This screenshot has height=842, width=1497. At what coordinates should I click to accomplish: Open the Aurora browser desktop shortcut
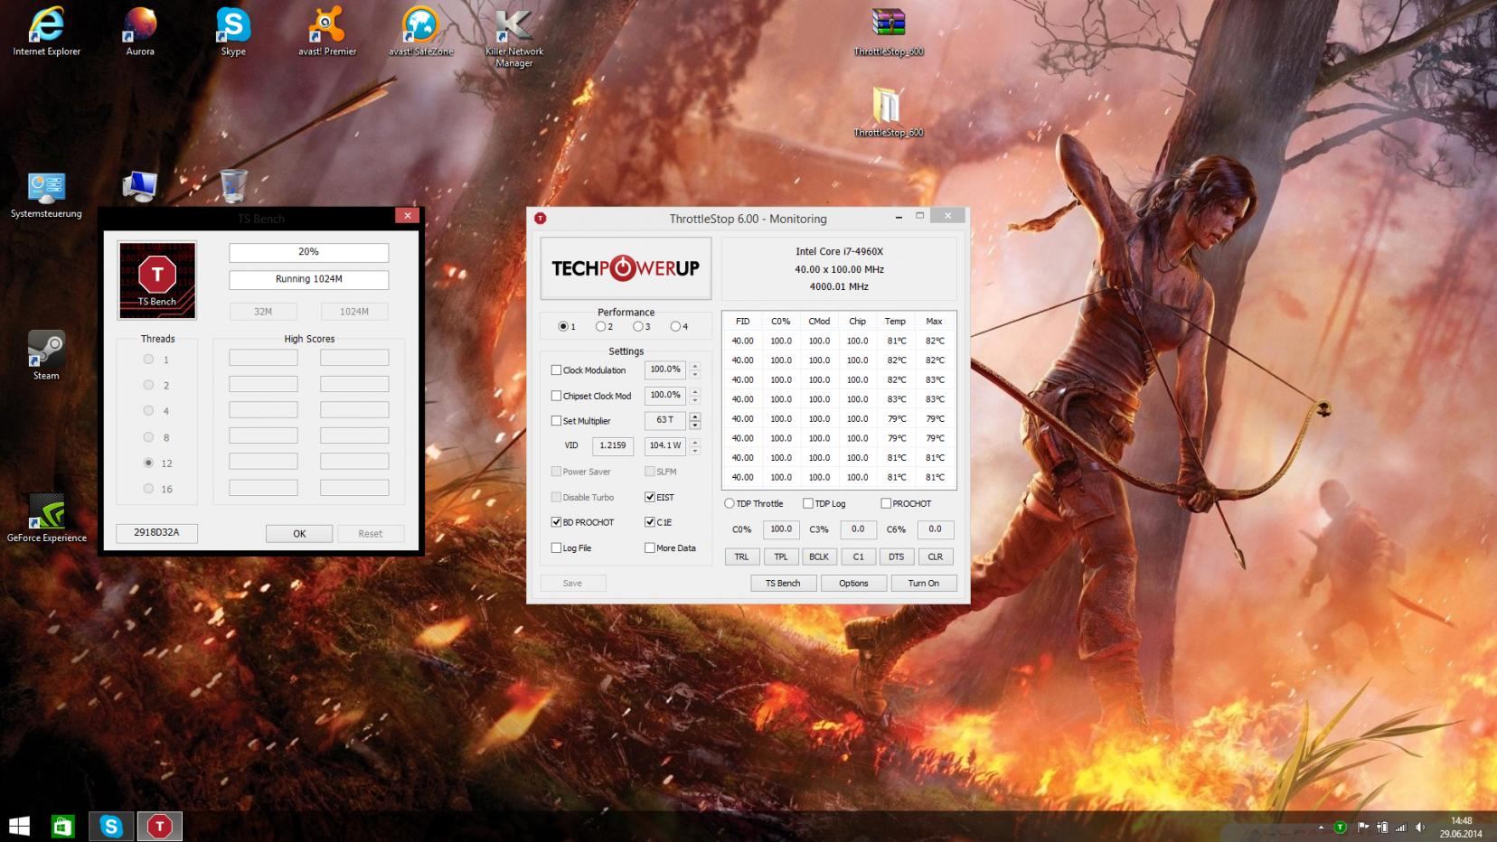pyautogui.click(x=140, y=33)
